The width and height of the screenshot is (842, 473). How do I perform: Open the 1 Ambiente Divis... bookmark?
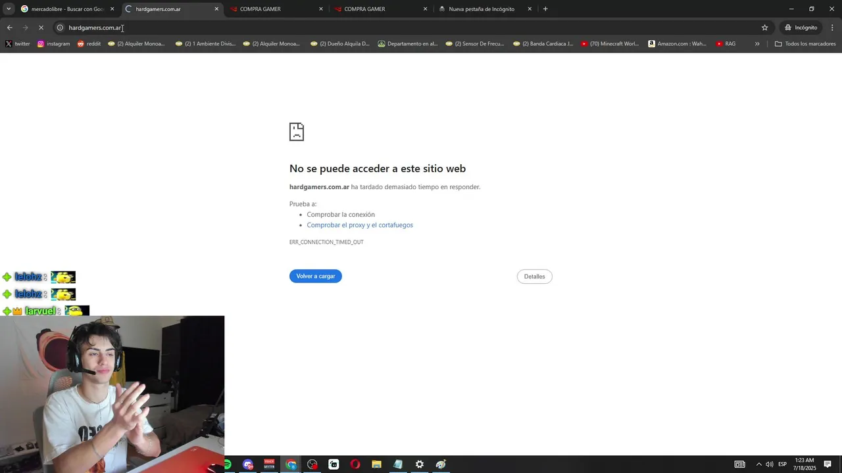[205, 44]
